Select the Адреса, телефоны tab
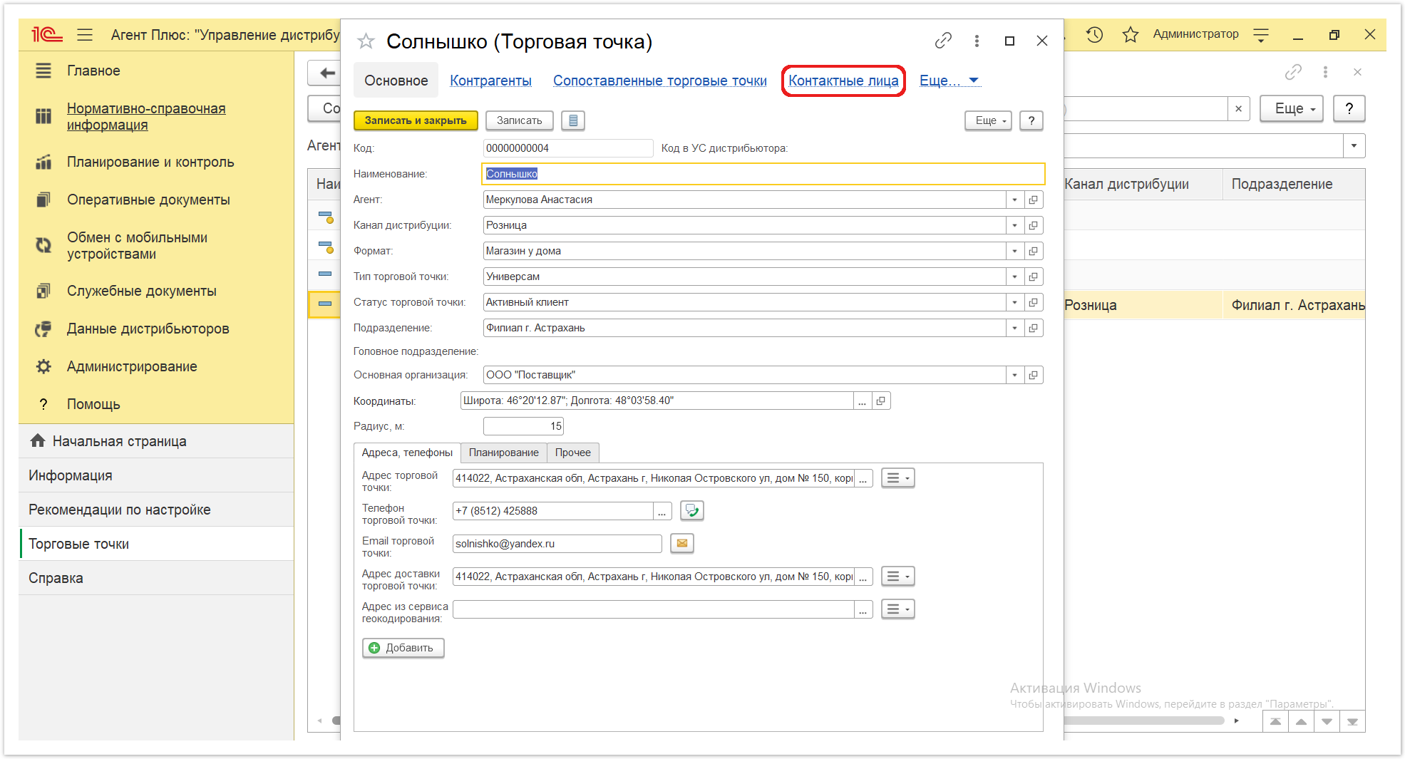Viewport: 1405px width, 759px height. click(x=407, y=453)
